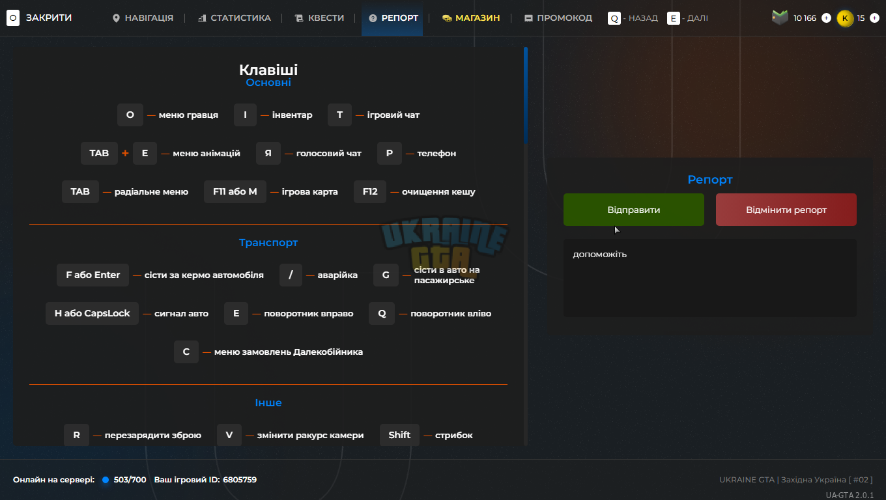This screenshot has height=500, width=886.
Task: Click the G keycap for passenger seat
Action: tap(386, 275)
